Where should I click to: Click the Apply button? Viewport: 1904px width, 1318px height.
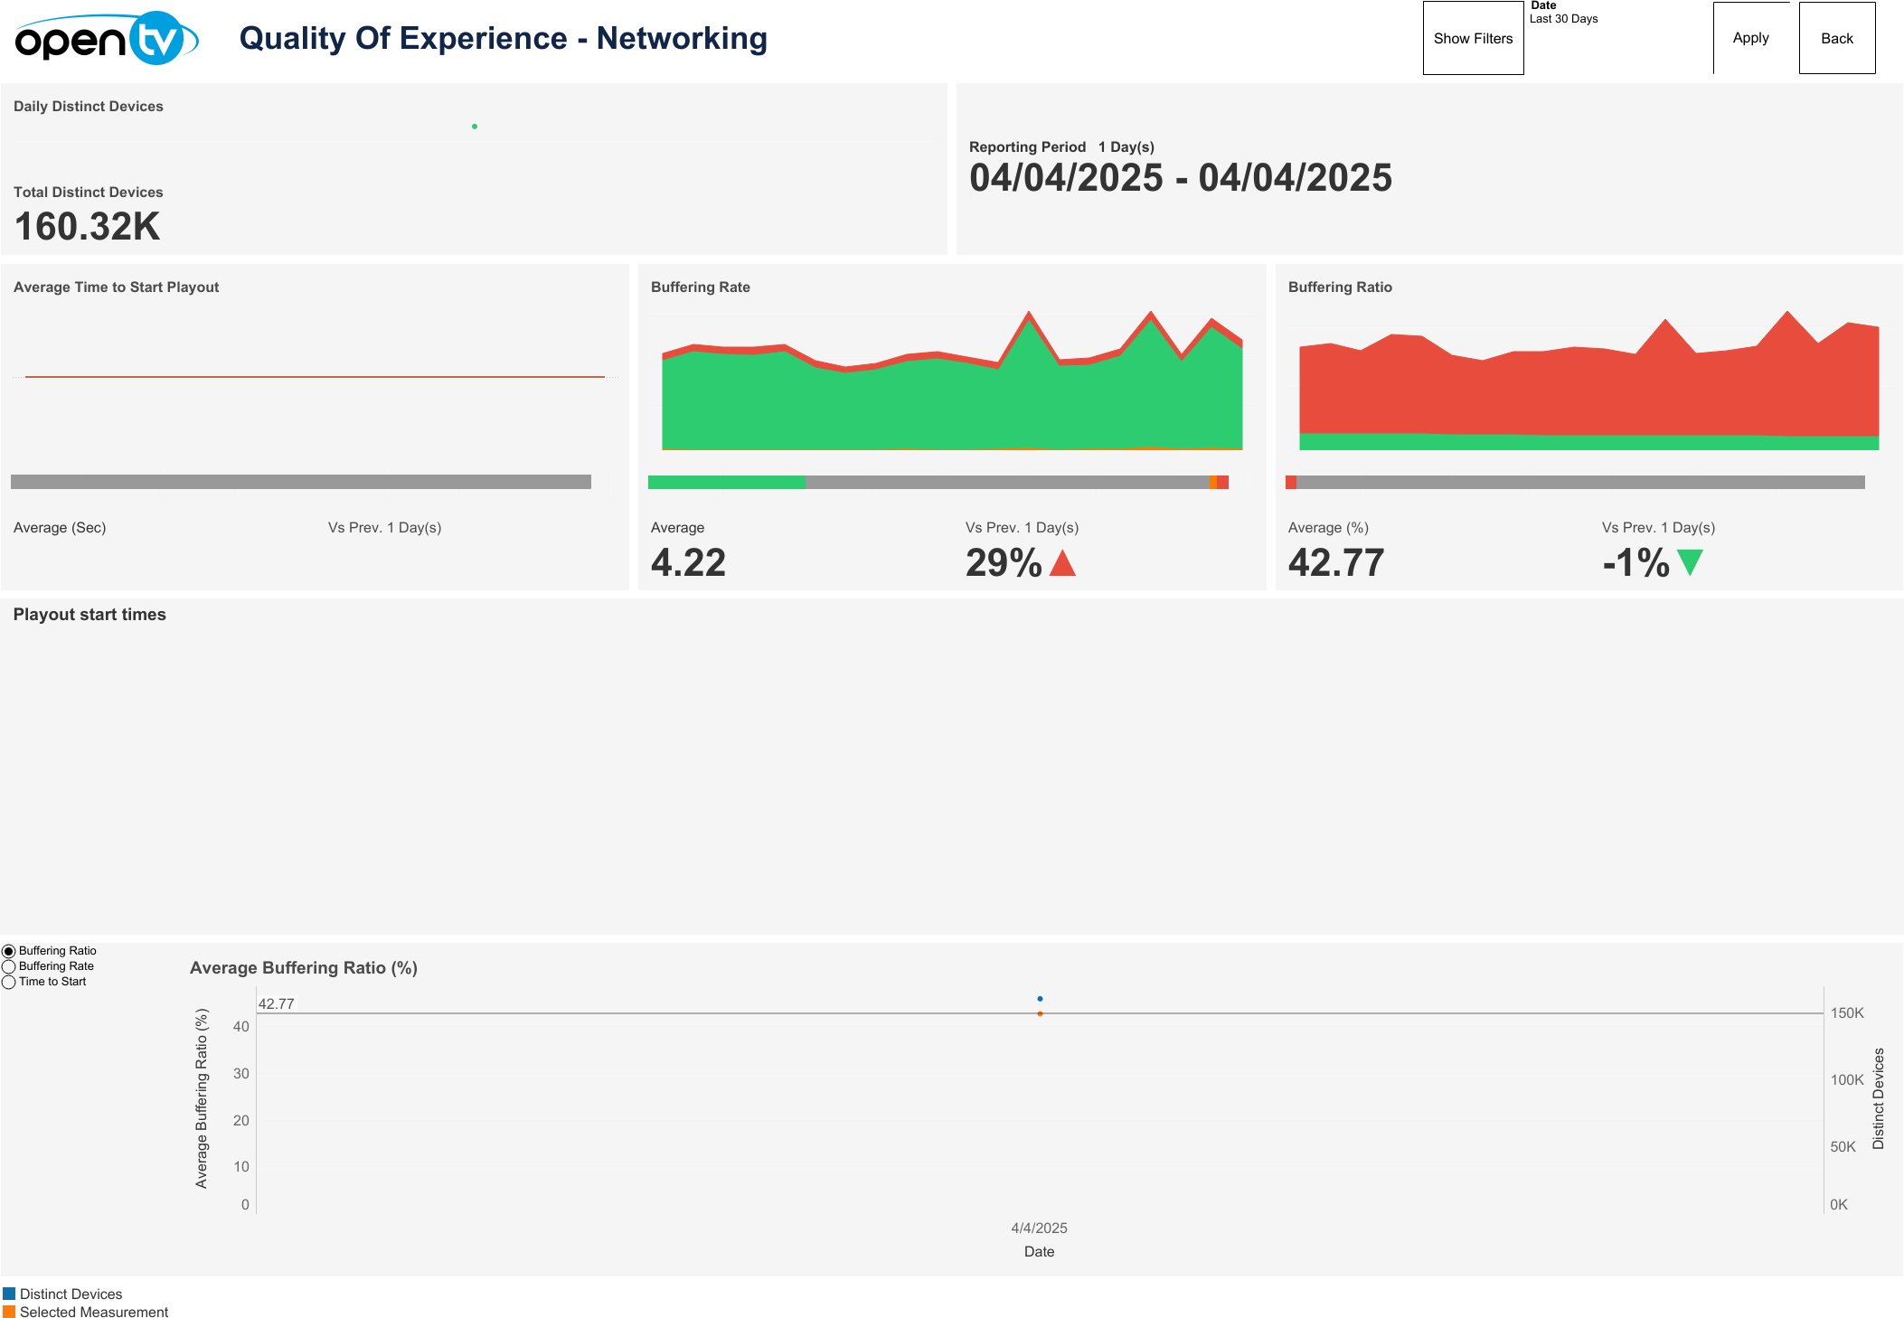pyautogui.click(x=1750, y=38)
